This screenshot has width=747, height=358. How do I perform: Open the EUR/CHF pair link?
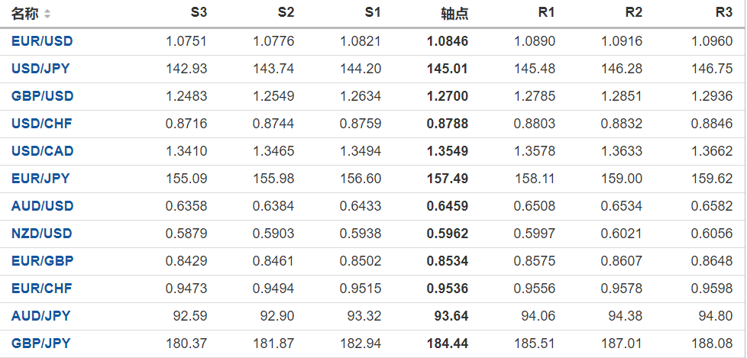tap(41, 289)
